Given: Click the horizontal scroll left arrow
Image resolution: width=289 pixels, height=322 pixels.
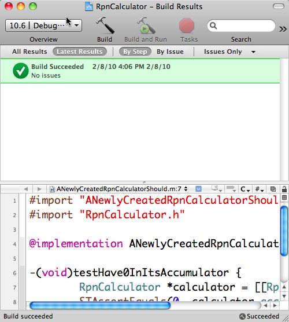Looking at the screenshot, I should click(265, 306).
